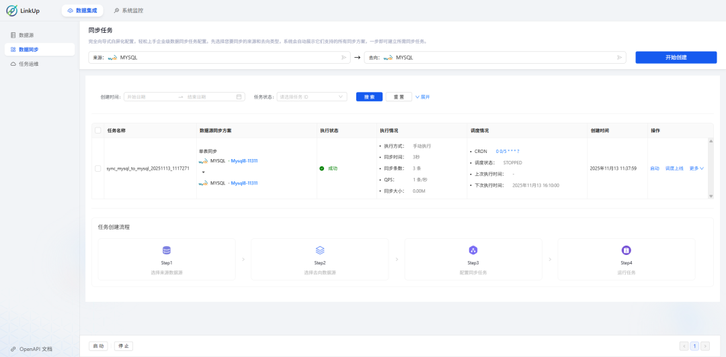Open the 去向 MYSQL destination selector
Viewport: 726px width, 357px height.
[x=495, y=57]
